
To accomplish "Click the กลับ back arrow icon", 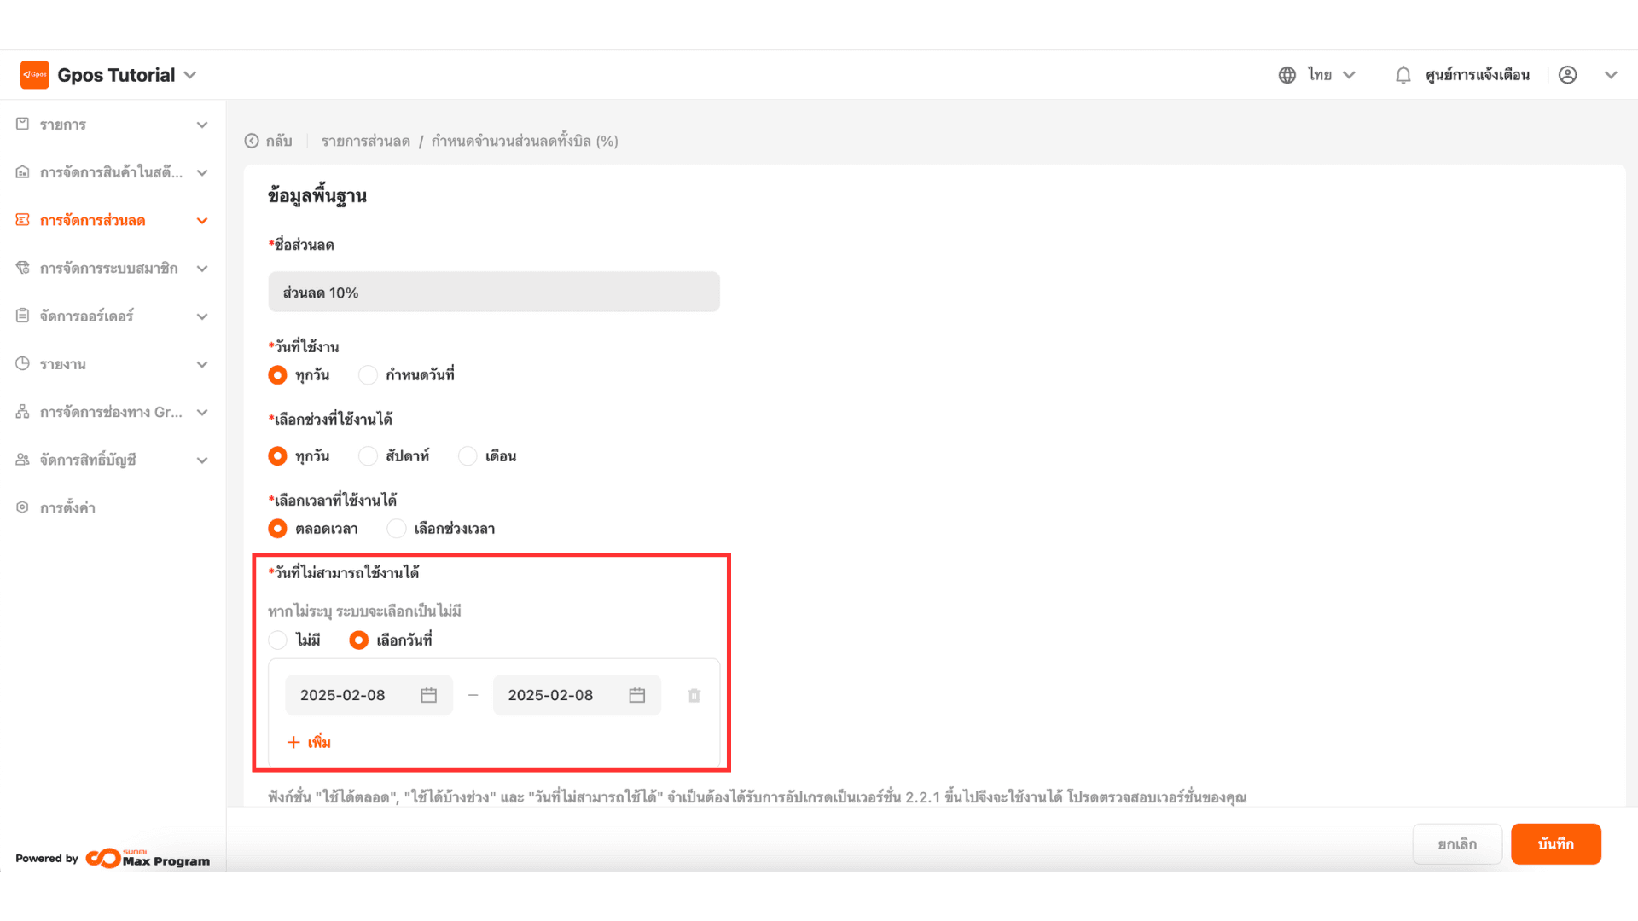I will pos(252,142).
